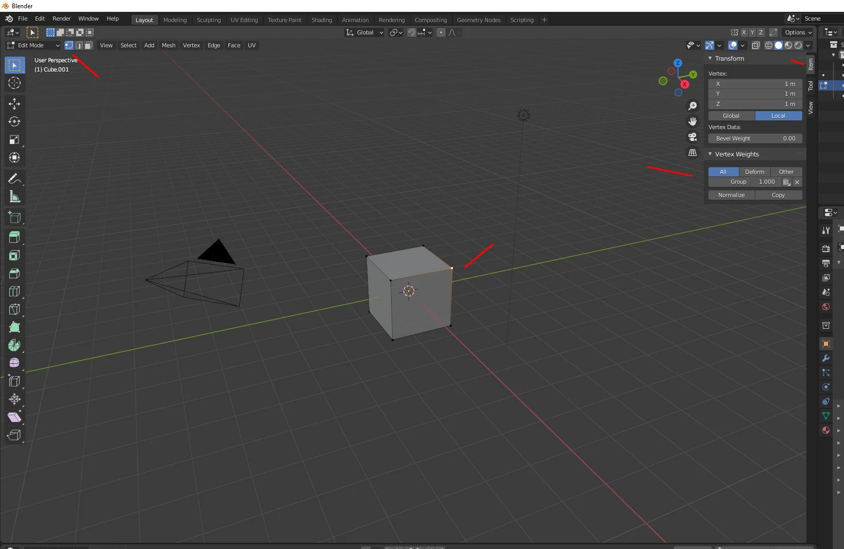This screenshot has height=549, width=844.
Task: Activate the Inset Faces tool
Action: (14, 255)
